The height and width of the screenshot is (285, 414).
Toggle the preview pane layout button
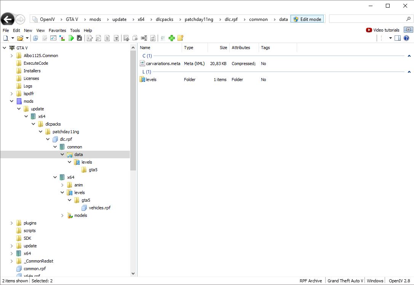coord(398,38)
